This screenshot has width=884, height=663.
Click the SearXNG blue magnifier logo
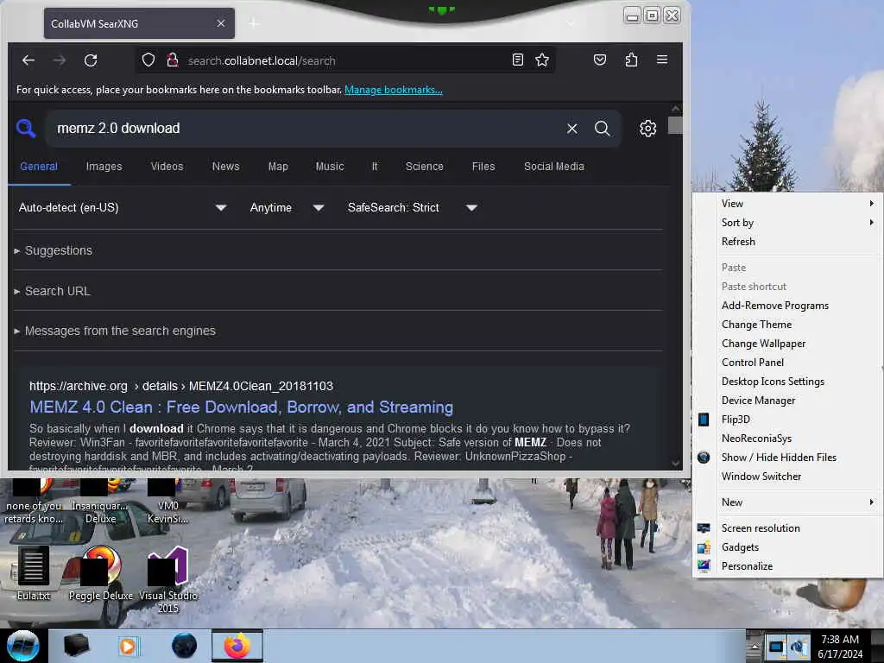coord(25,129)
